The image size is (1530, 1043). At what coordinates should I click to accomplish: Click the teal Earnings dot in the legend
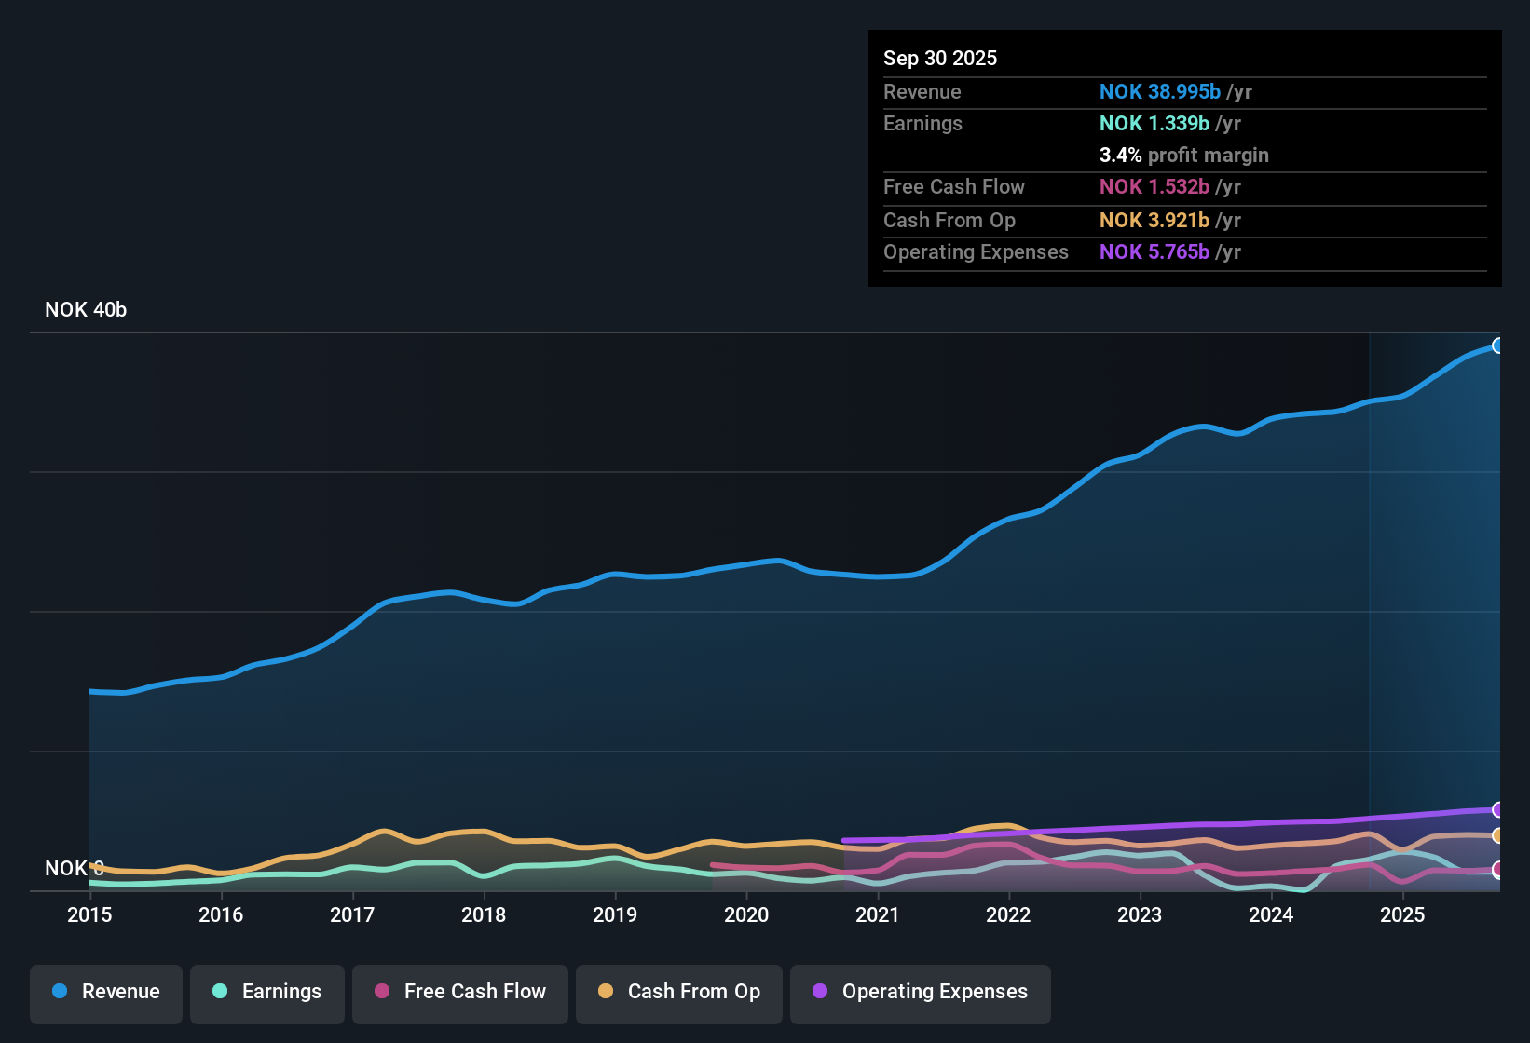click(x=219, y=992)
